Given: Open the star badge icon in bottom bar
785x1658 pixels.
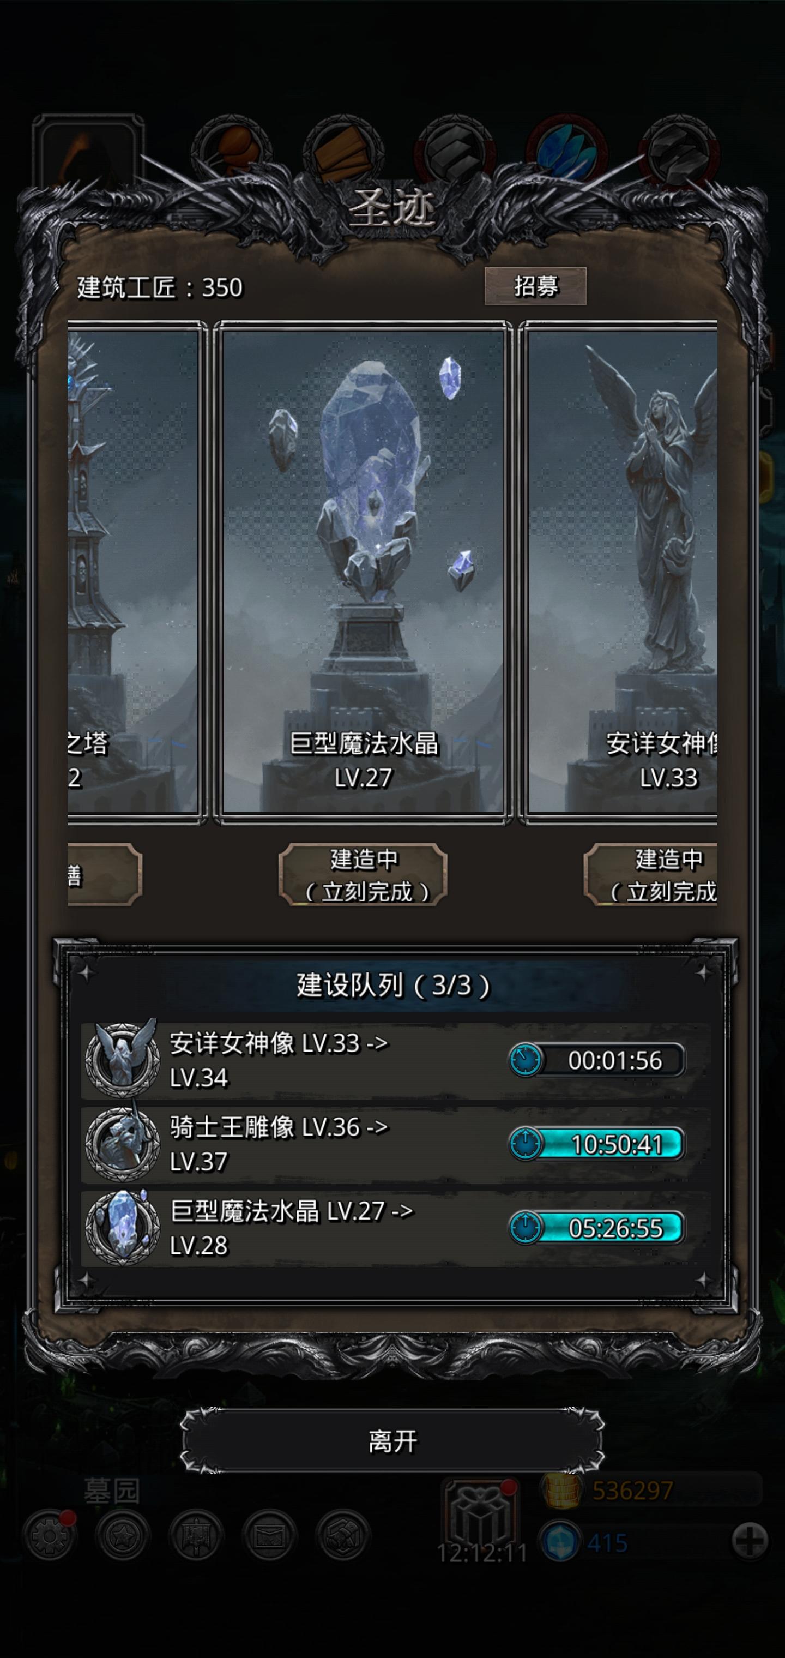Looking at the screenshot, I should pyautogui.click(x=122, y=1536).
